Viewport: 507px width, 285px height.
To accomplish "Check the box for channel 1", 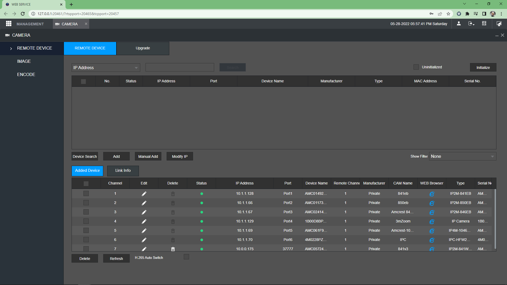I will click(x=86, y=193).
